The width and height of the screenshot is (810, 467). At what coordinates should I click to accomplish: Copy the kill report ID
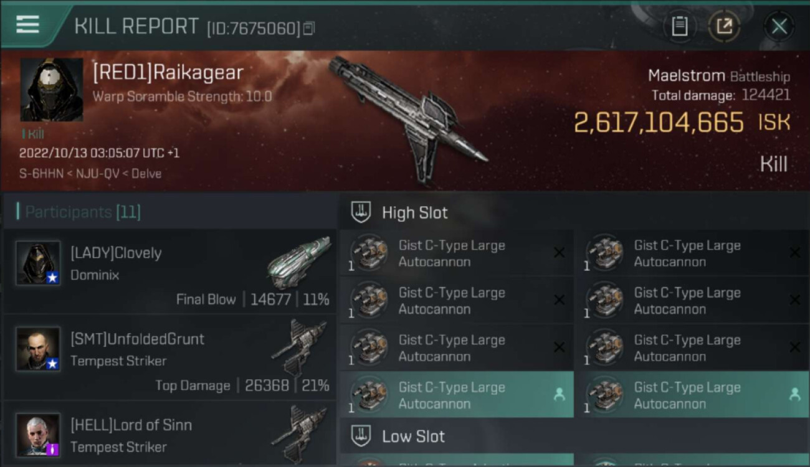[310, 28]
